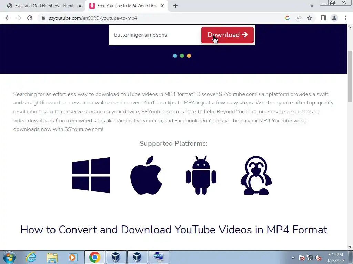
Task: Open the Chrome side panel
Action: 323,18
